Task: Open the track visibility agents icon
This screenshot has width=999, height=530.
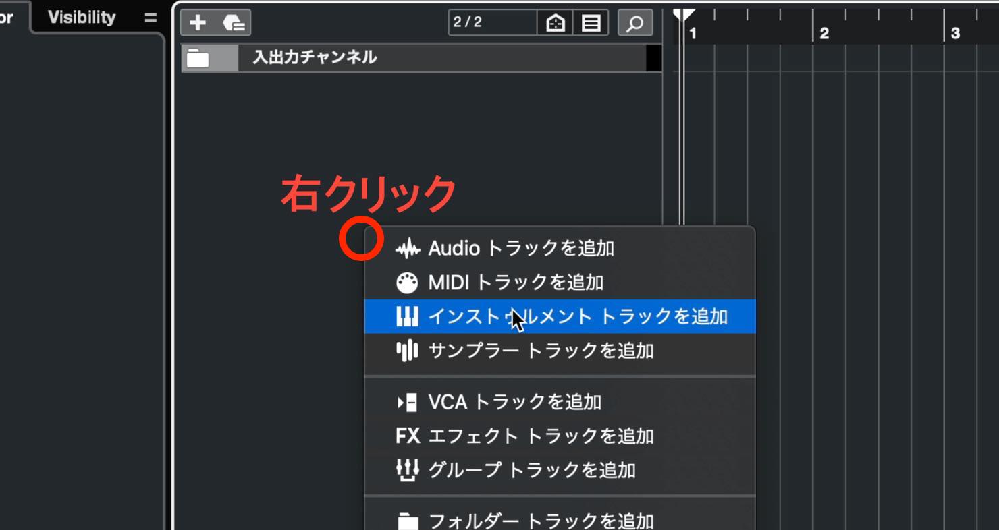Action: [555, 23]
